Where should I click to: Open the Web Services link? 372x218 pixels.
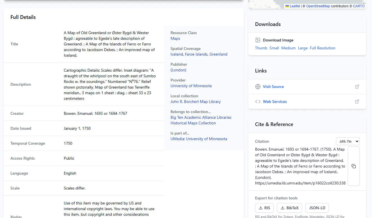pyautogui.click(x=275, y=102)
